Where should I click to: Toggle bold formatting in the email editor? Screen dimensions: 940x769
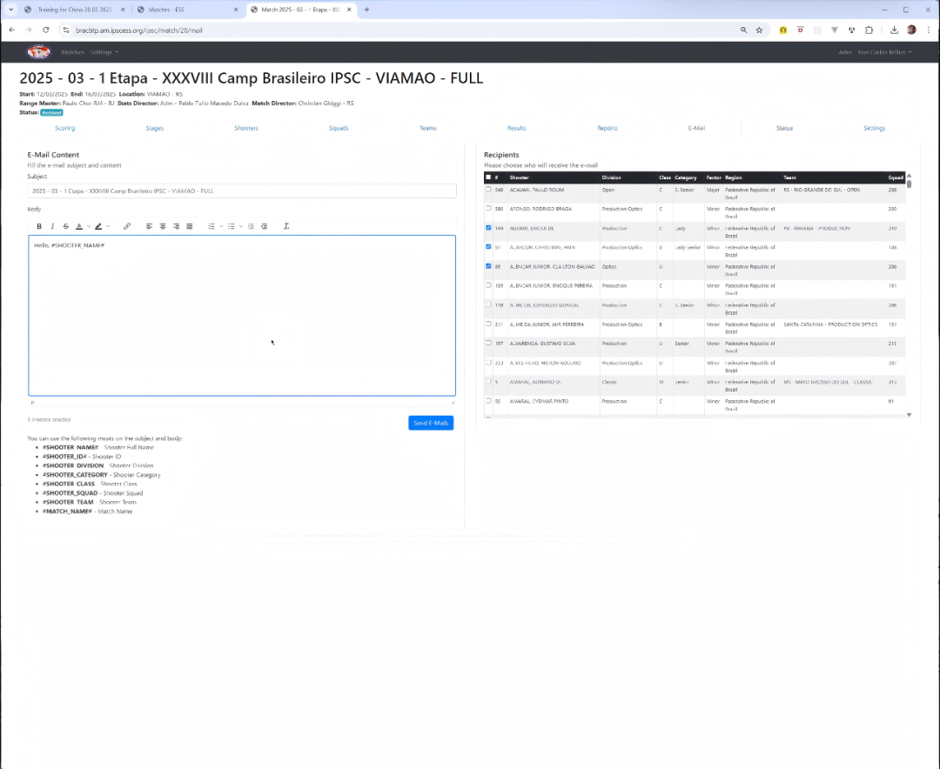point(39,226)
